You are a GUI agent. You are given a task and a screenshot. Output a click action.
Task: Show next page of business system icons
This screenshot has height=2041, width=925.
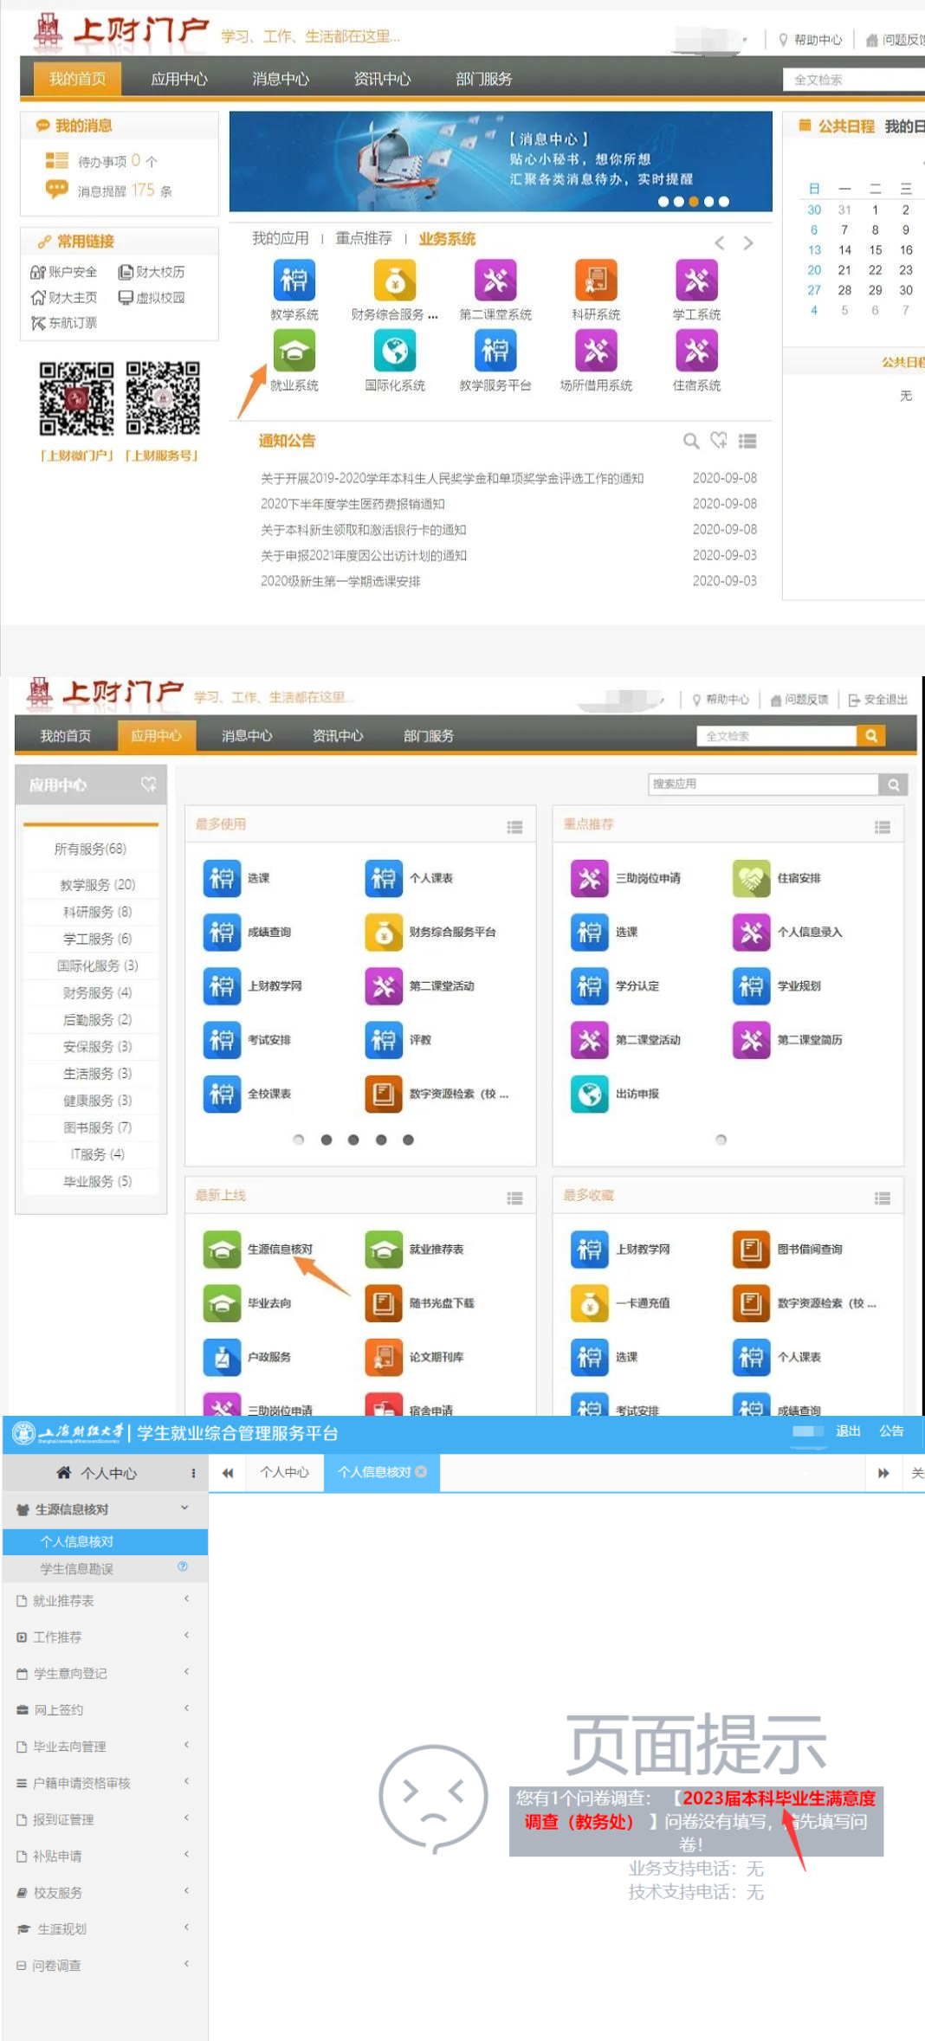coord(748,243)
